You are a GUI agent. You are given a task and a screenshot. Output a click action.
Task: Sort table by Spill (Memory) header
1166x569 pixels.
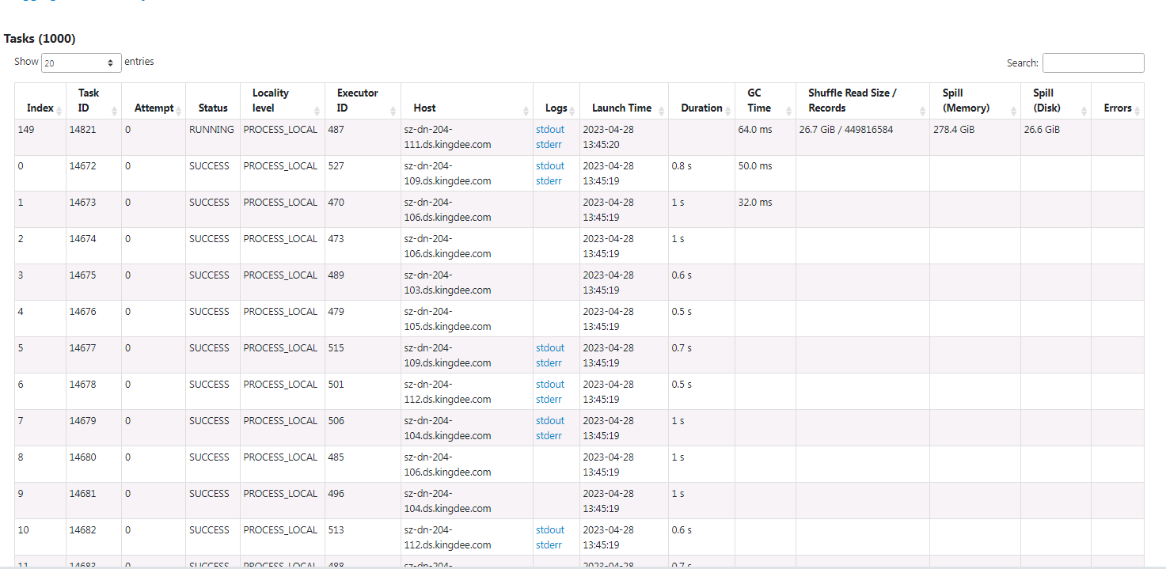click(975, 101)
